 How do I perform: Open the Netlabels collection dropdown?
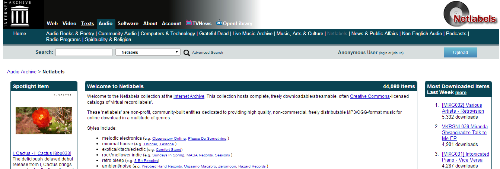click(148, 52)
